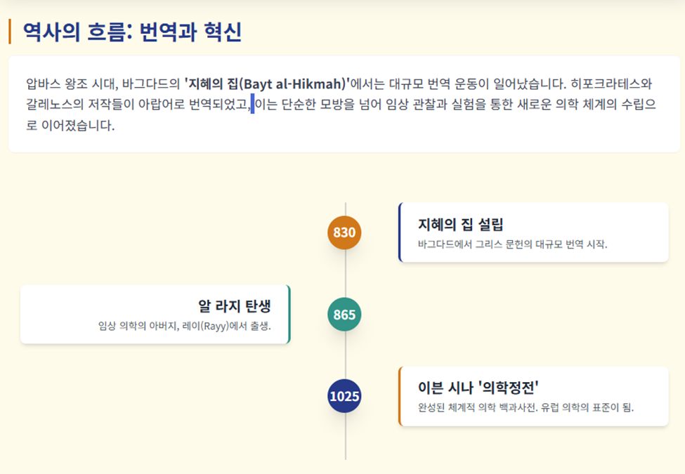Click the highlighted cursor after 번역되었고,
Screen dimensions: 685x474
(252, 104)
